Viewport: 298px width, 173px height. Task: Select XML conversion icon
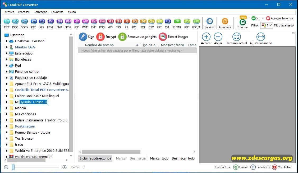(x=168, y=24)
